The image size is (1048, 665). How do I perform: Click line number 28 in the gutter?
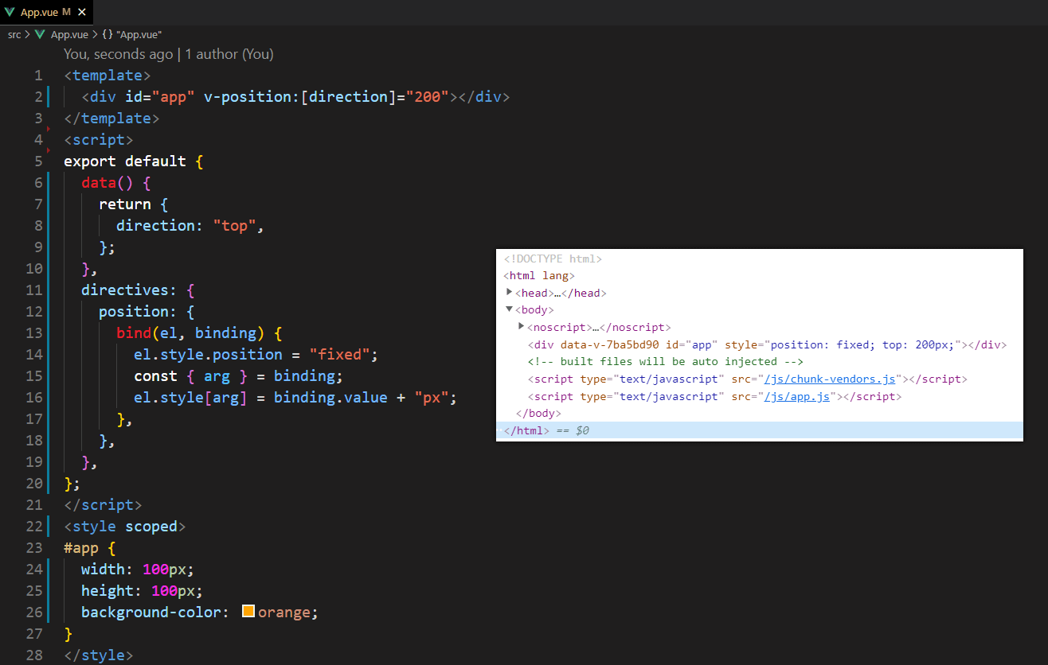pos(34,655)
